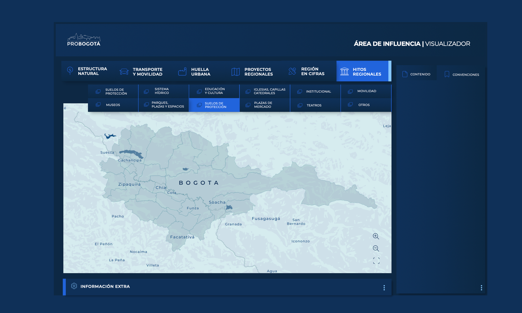This screenshot has height=313, width=522.
Task: Click the small dark blue patch beside Soacha
Action: (229, 207)
